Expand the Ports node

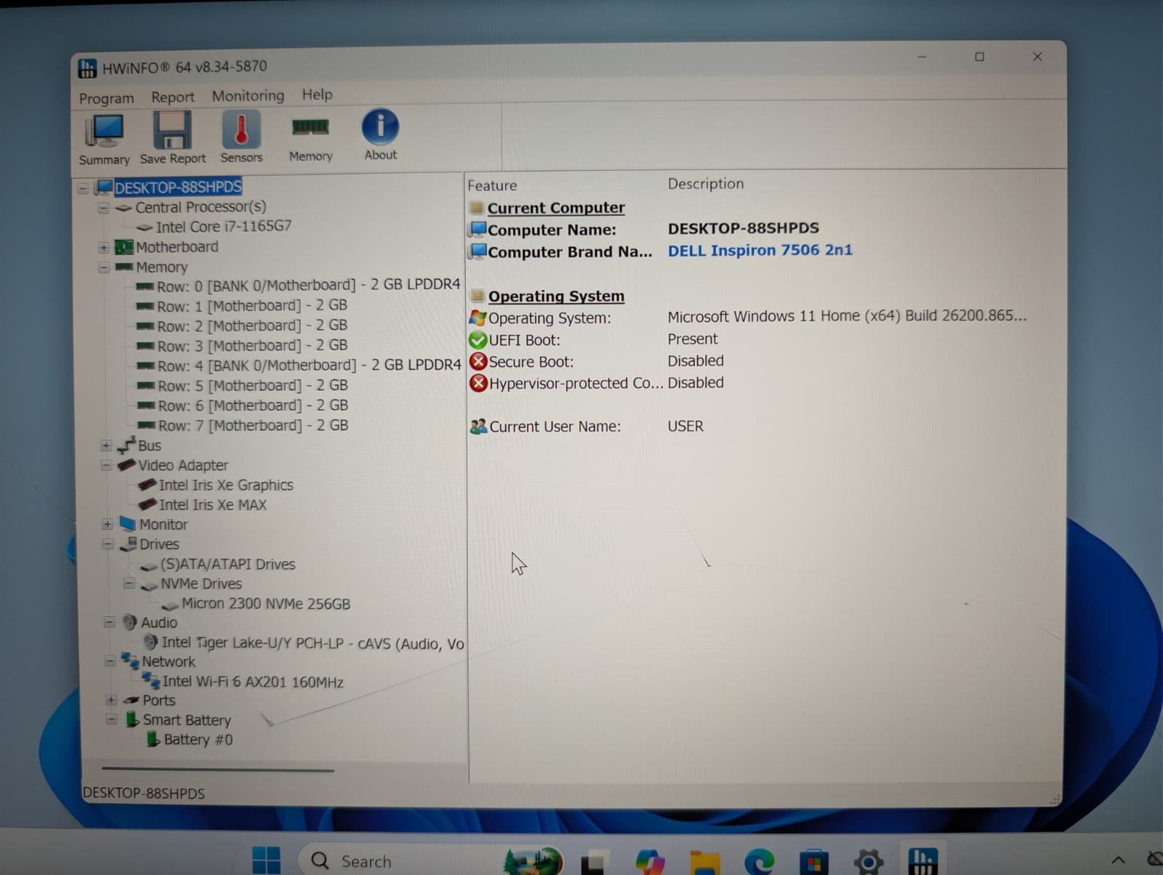click(110, 701)
